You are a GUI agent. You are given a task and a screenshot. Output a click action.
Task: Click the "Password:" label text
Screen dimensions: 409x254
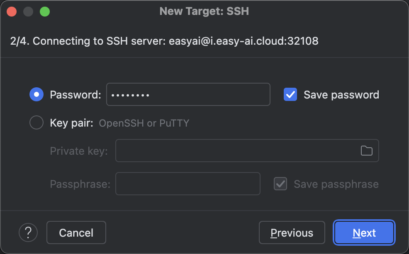click(75, 95)
